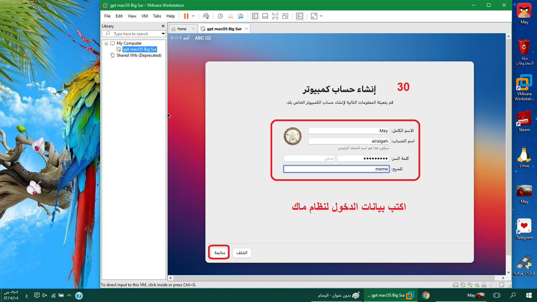This screenshot has width=537, height=302.
Task: Toggle the thumbnail bar view icon
Action: (x=265, y=16)
